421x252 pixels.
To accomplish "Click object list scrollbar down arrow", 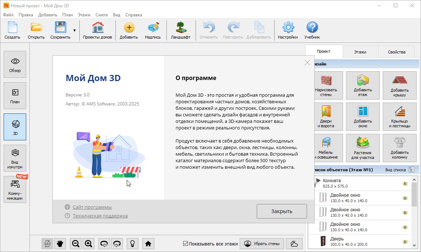I will pyautogui.click(x=414, y=245).
